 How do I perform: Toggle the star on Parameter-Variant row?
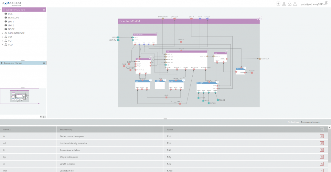click(x=44, y=63)
